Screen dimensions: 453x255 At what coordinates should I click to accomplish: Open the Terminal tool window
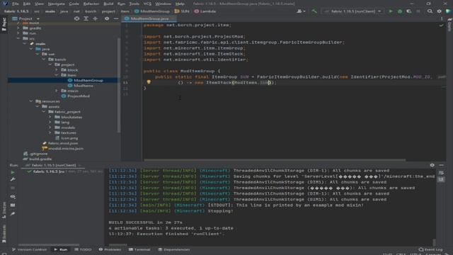tap(139, 249)
